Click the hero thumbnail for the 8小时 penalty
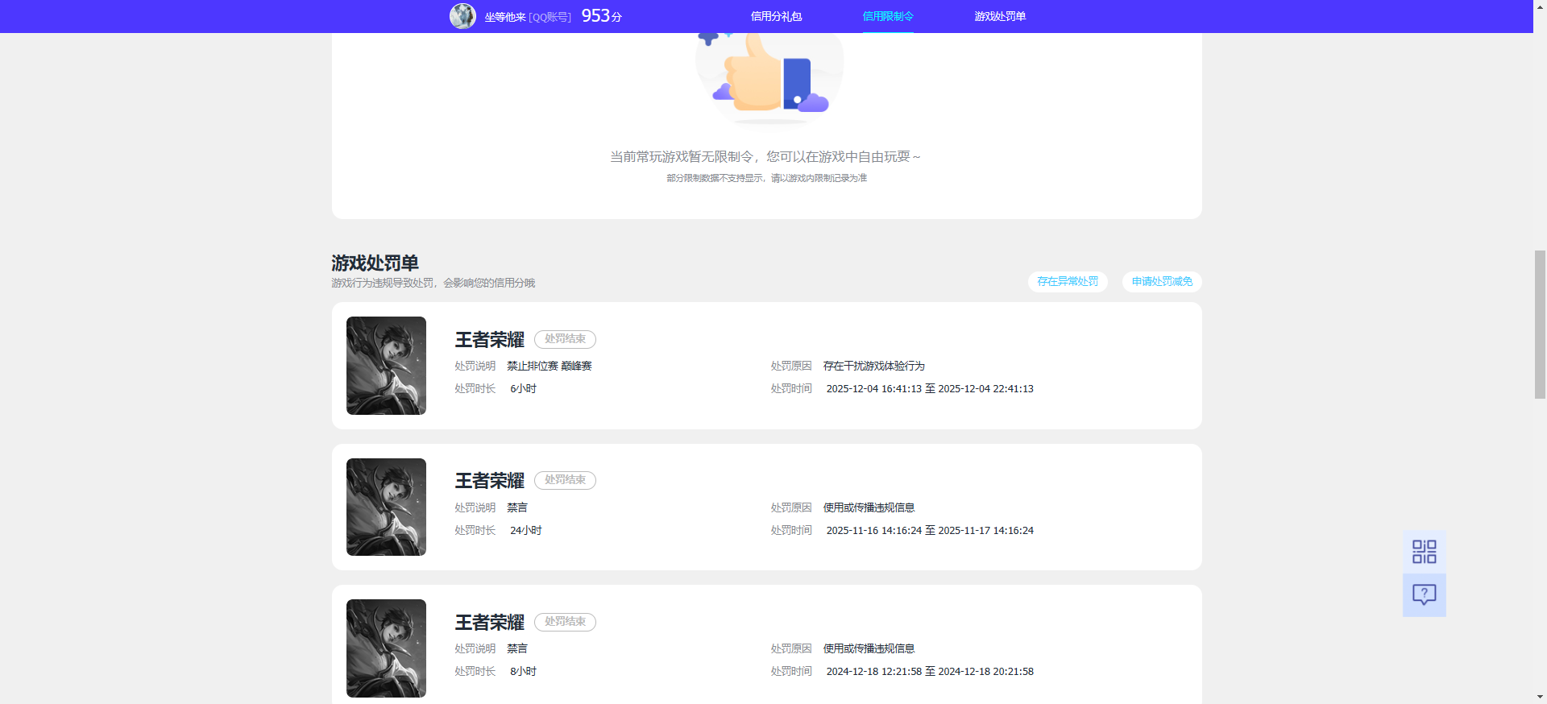 386,648
